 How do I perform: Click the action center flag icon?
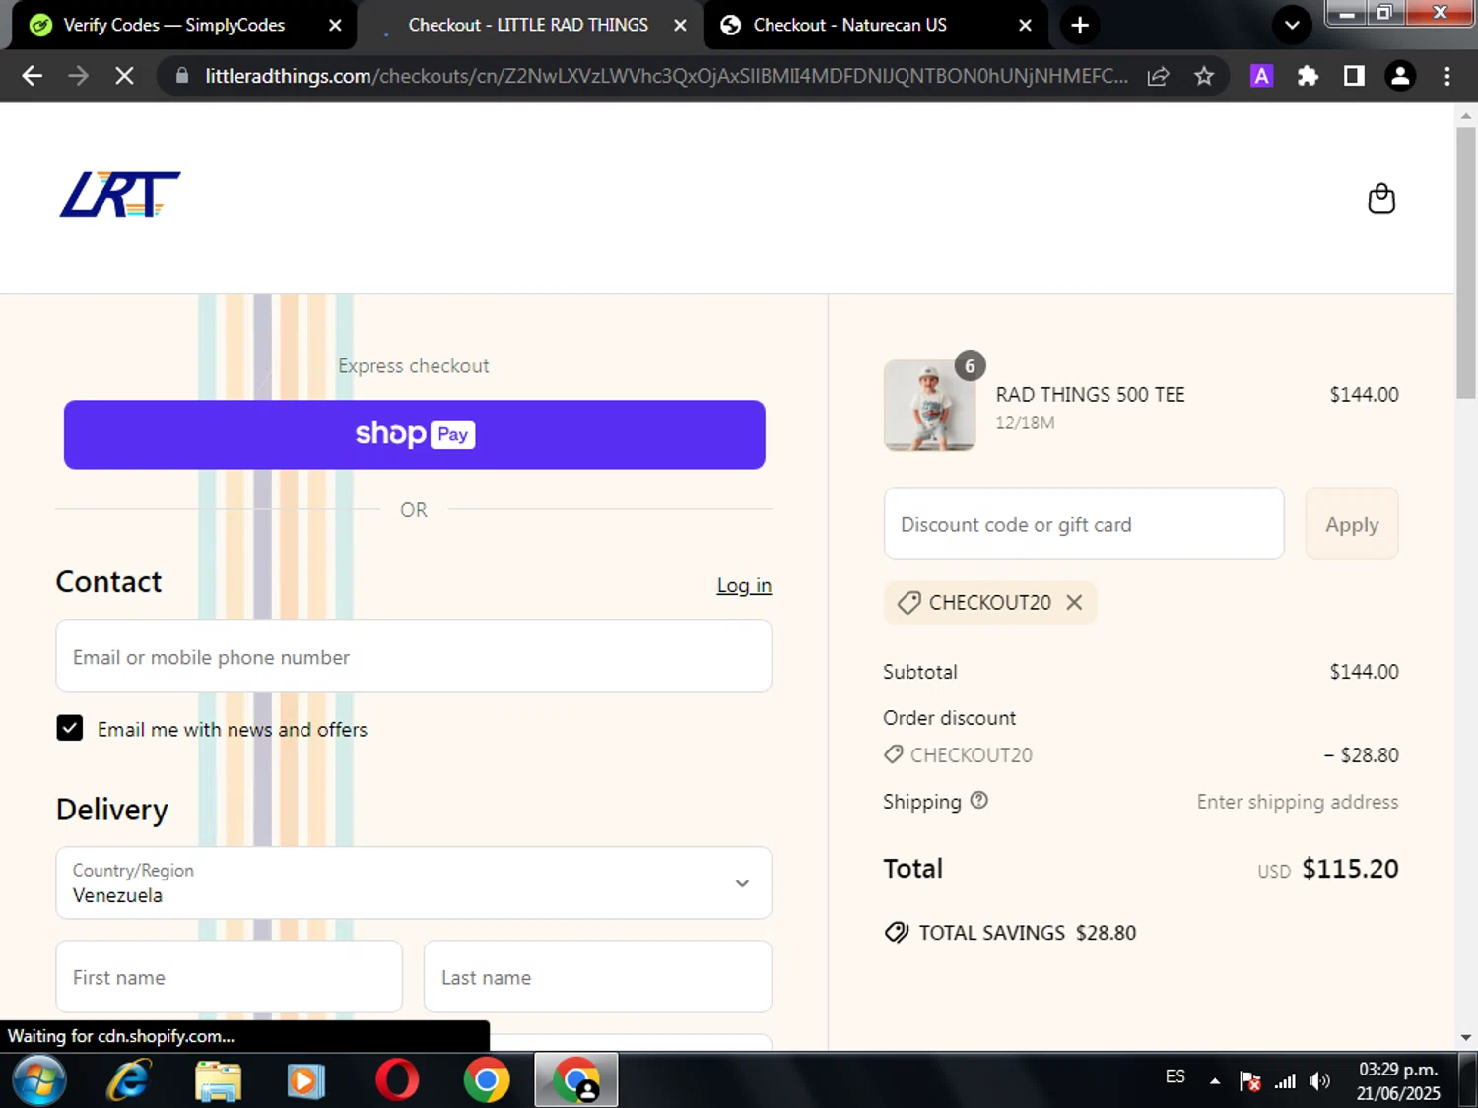coord(1249,1081)
